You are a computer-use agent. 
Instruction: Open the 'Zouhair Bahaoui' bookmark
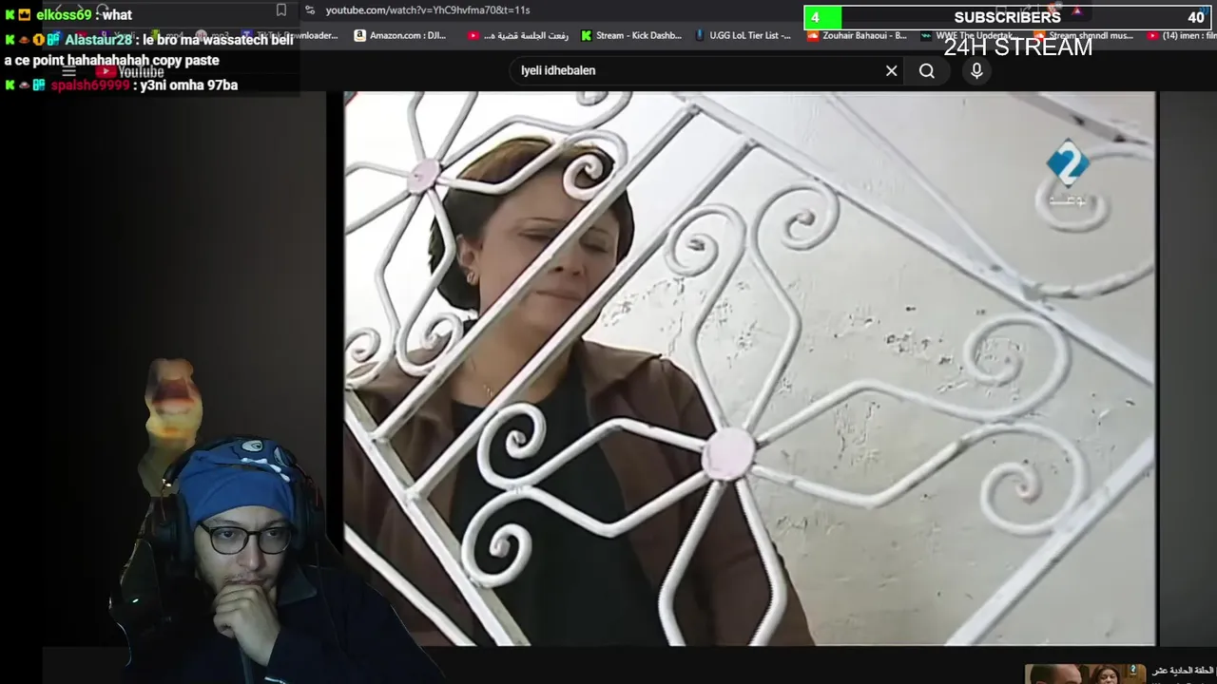(x=857, y=35)
